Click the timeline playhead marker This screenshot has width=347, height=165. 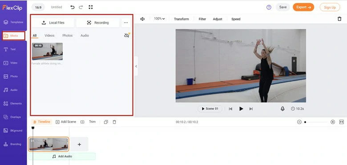tap(33, 128)
